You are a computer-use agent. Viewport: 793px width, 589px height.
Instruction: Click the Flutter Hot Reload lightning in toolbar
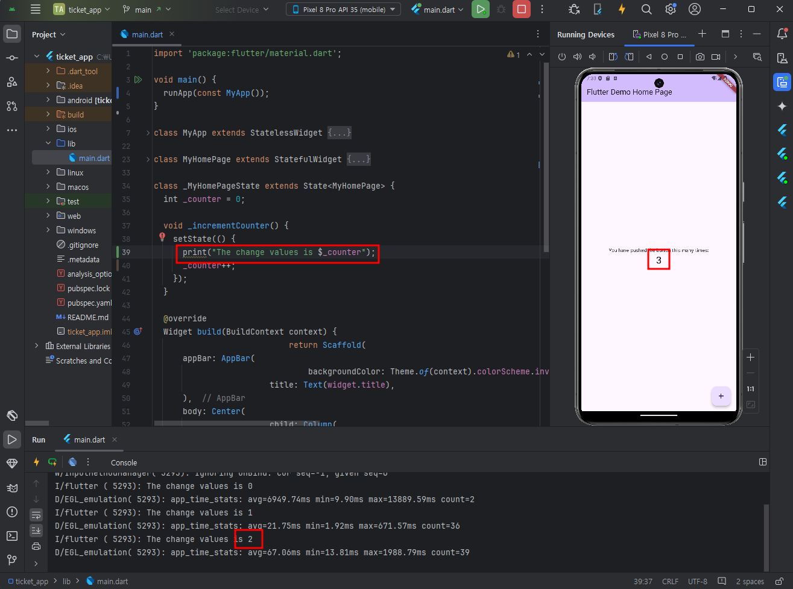coord(622,9)
